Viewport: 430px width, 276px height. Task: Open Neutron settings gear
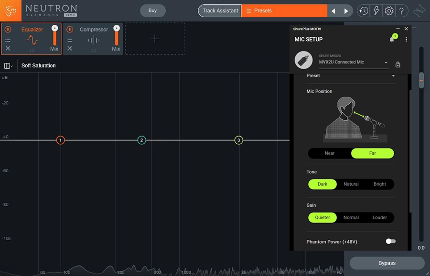click(389, 11)
